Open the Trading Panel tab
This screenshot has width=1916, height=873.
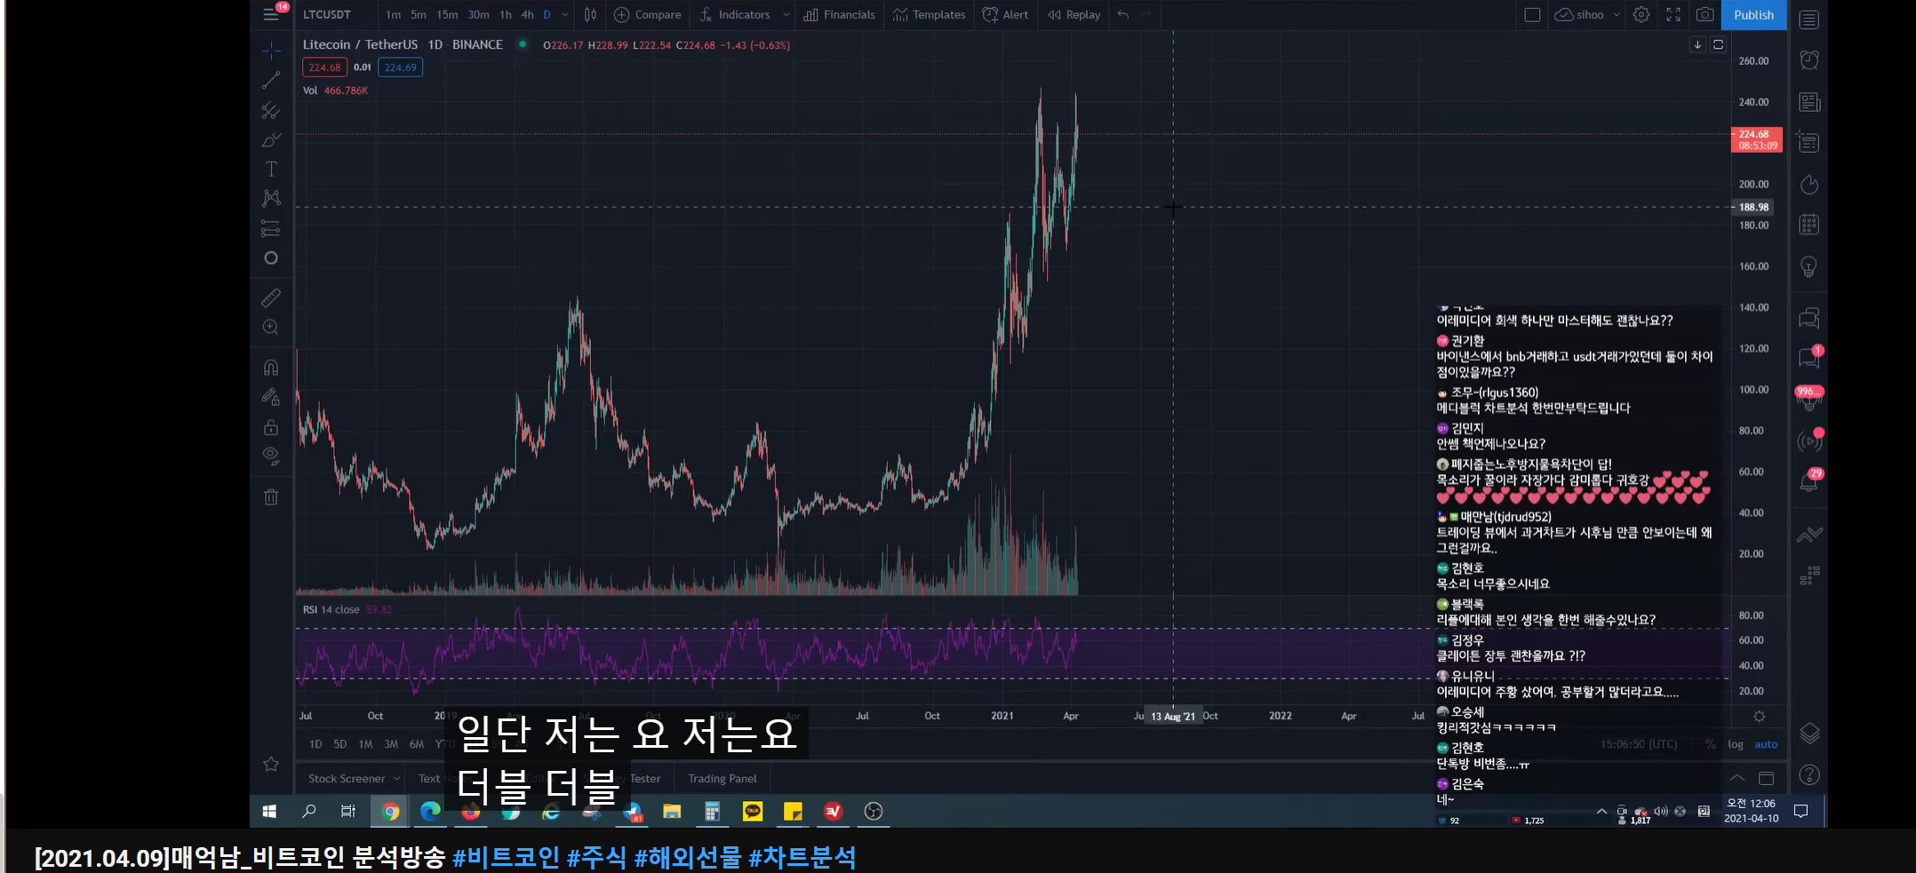pos(722,779)
